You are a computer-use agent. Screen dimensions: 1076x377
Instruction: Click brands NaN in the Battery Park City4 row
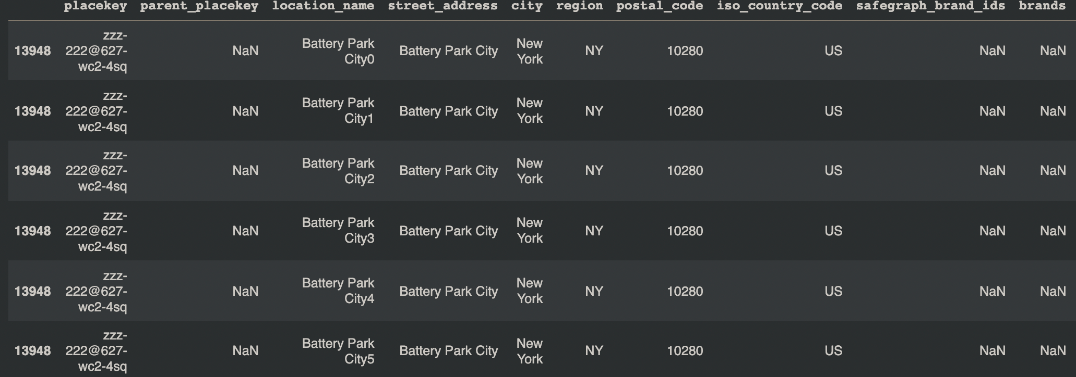[x=1053, y=291]
